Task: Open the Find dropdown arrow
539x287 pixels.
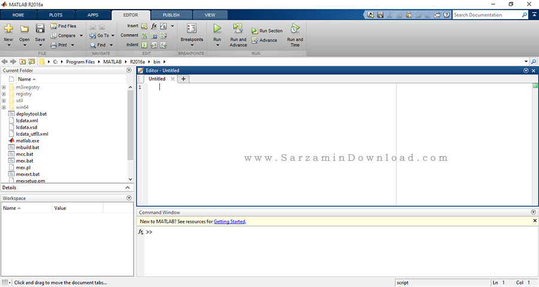Action: [x=111, y=45]
